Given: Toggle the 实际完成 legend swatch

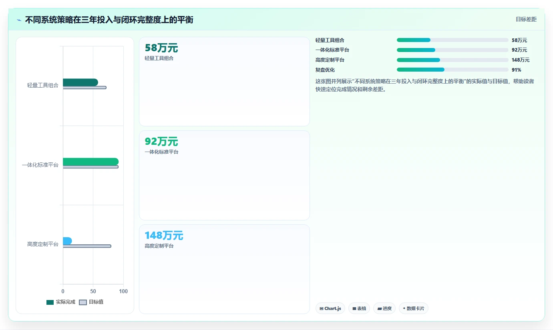Looking at the screenshot, I should tap(50, 302).
